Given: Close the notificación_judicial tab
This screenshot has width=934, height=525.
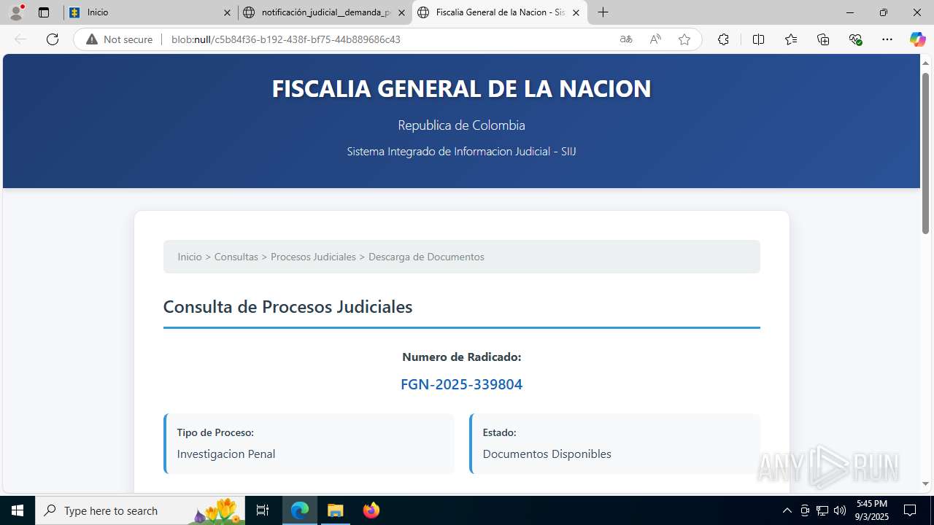Looking at the screenshot, I should pyautogui.click(x=401, y=12).
